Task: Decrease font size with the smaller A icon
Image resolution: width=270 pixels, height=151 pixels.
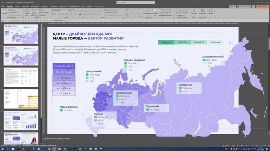Action: pyautogui.click(x=78, y=10)
